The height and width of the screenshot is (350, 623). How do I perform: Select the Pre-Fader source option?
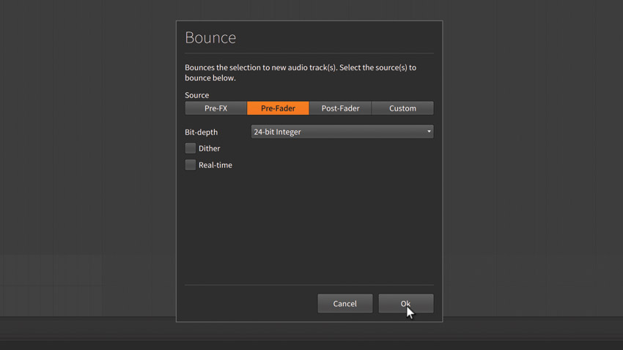(x=278, y=108)
